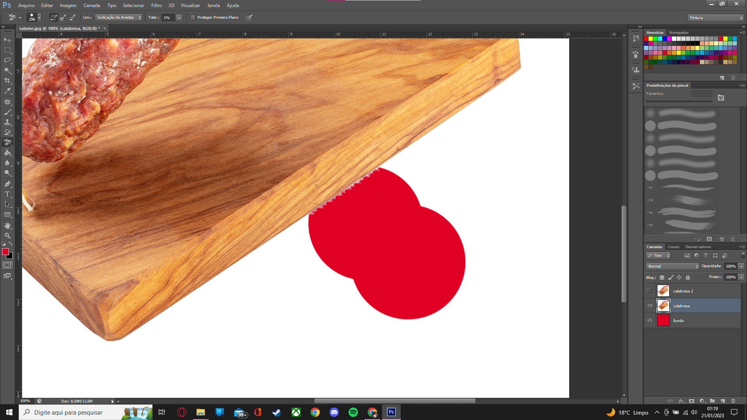Screen dimensions: 747x420
Task: Select the Rectangular Marquee tool
Action: [7, 50]
